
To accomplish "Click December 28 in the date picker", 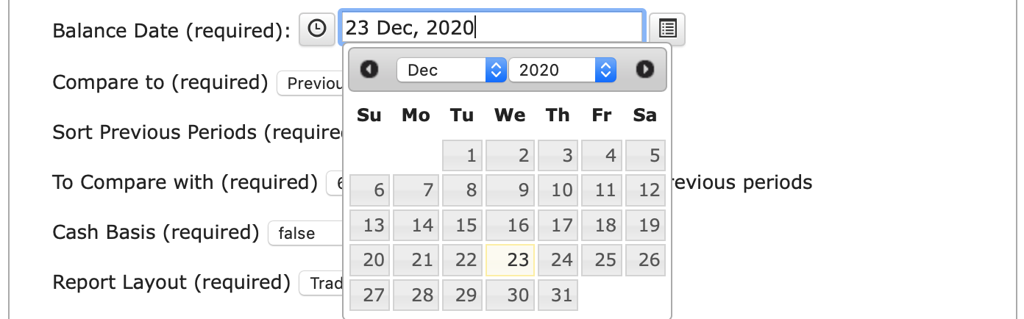I will pos(416,295).
